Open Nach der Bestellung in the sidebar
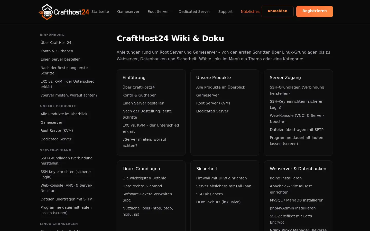 (64, 70)
